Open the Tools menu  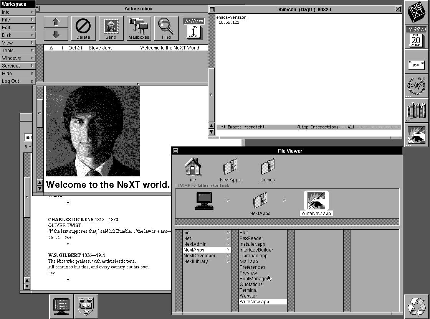click(x=18, y=50)
